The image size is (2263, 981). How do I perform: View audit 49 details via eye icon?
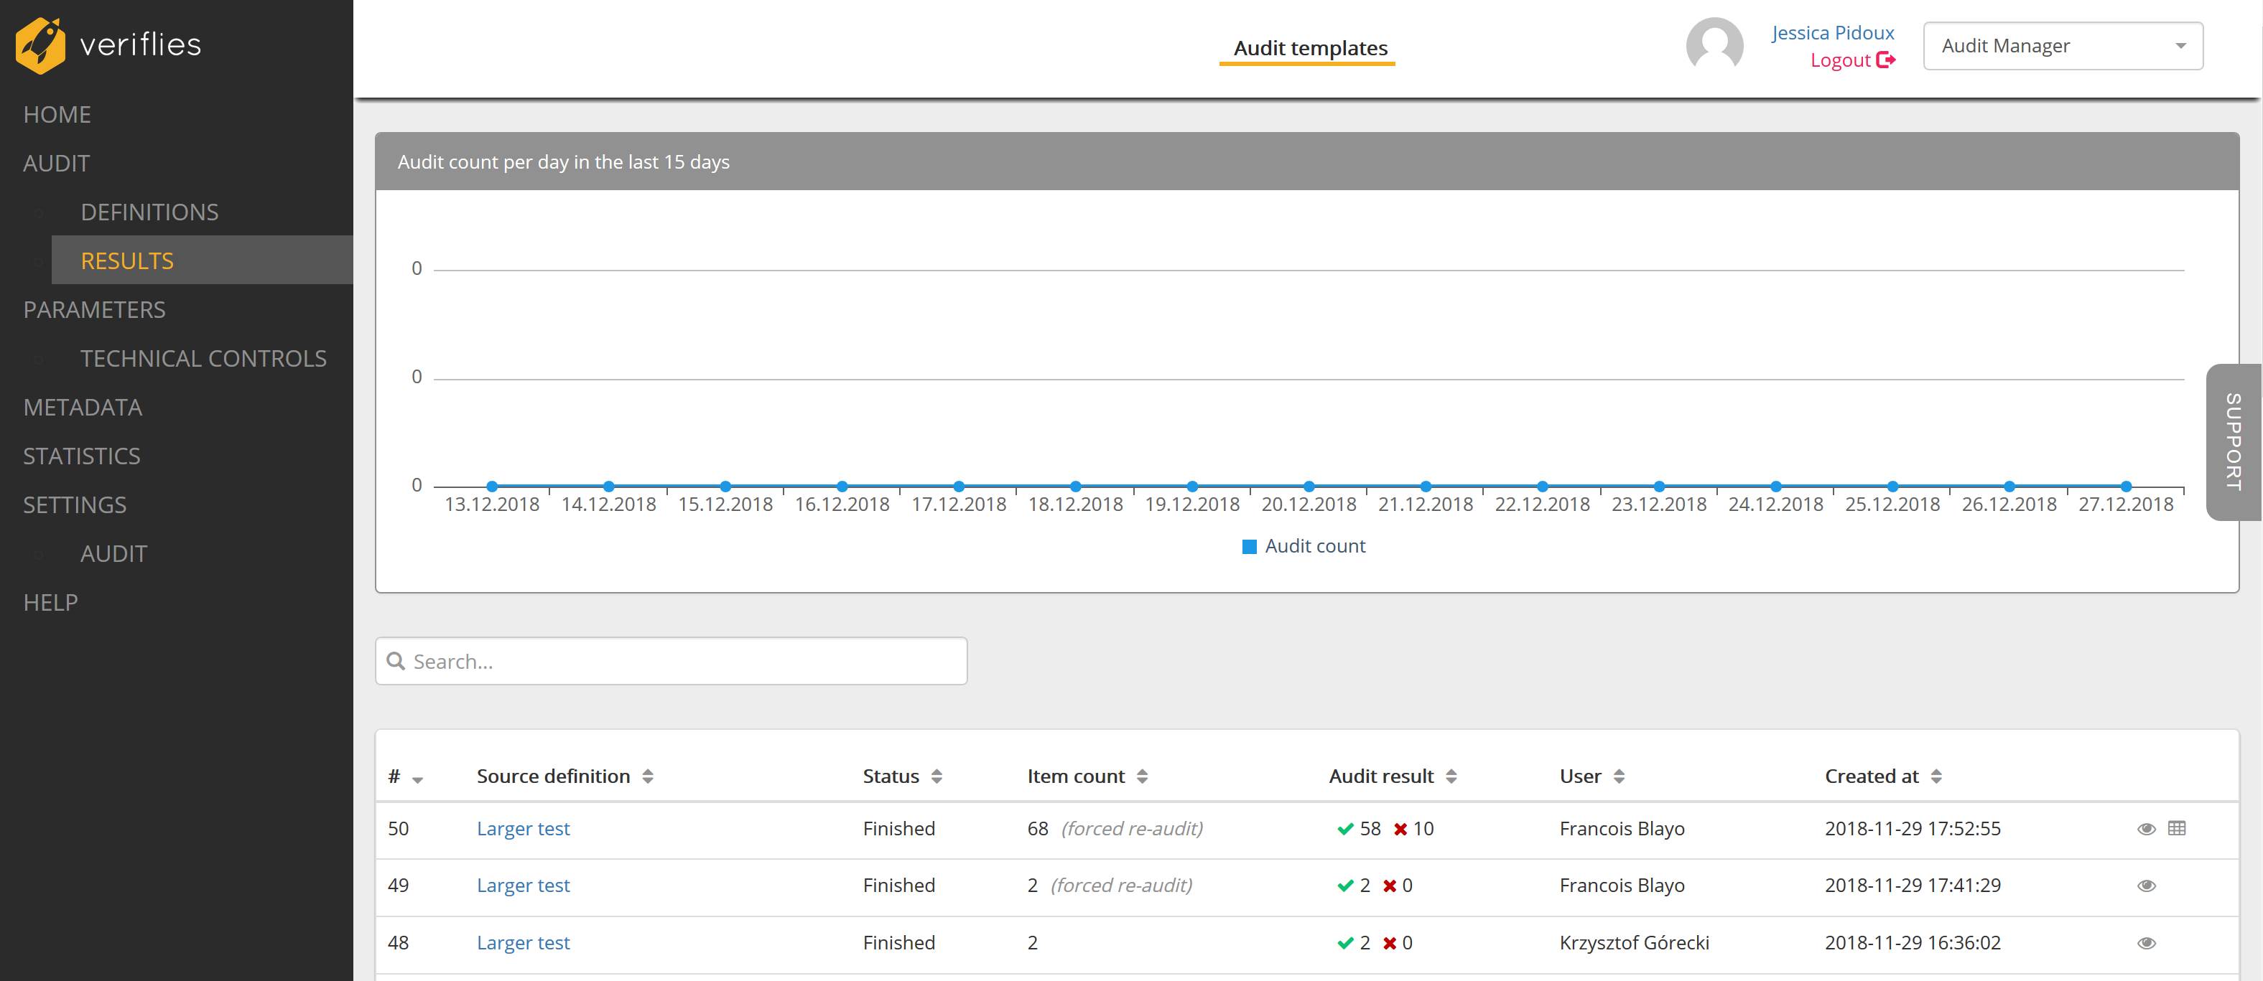(2146, 886)
